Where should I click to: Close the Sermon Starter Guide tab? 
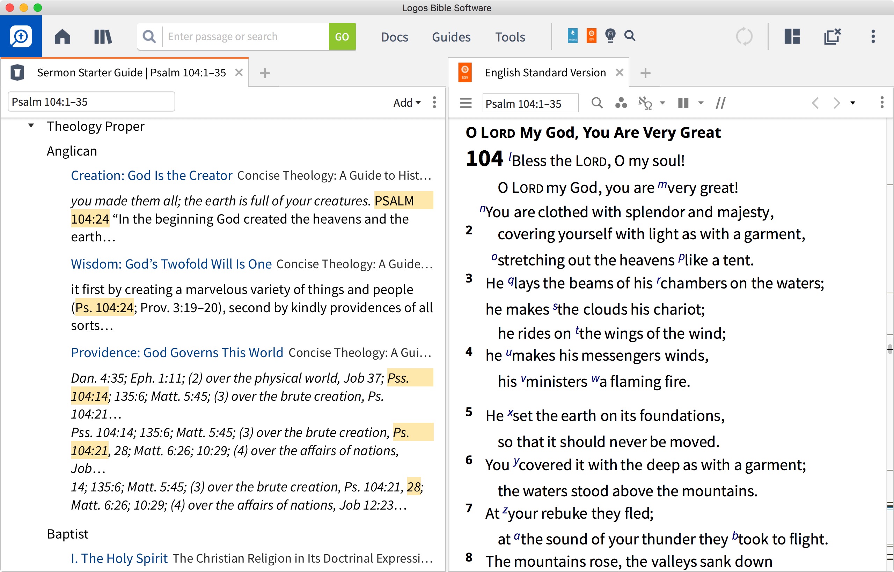(x=239, y=73)
